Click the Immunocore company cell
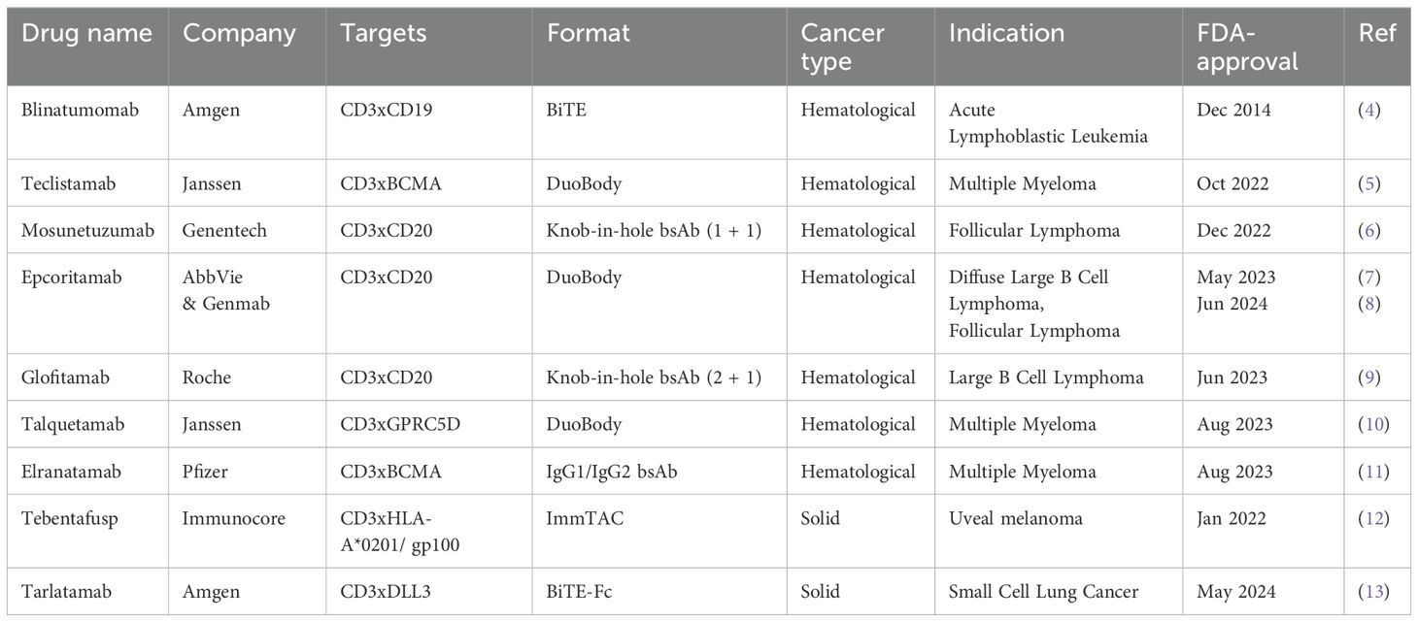The image size is (1418, 622). click(x=234, y=518)
